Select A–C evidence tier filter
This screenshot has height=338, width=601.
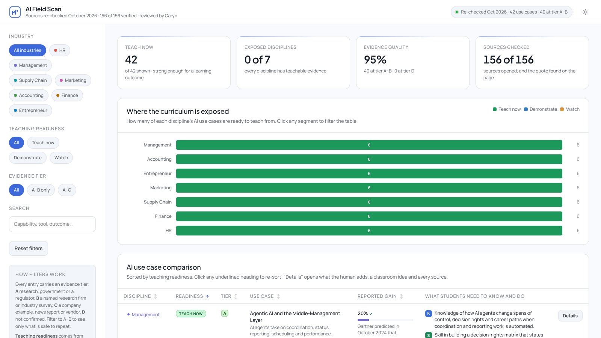click(67, 190)
